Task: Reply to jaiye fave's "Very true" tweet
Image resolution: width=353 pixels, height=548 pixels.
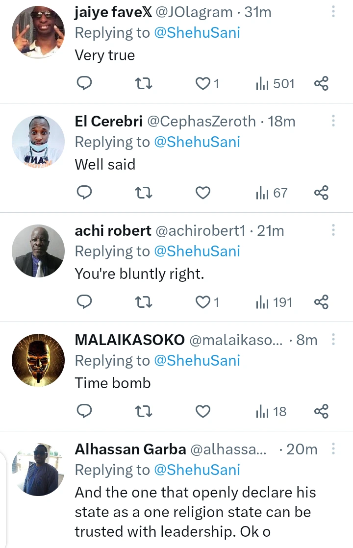Action: [85, 84]
